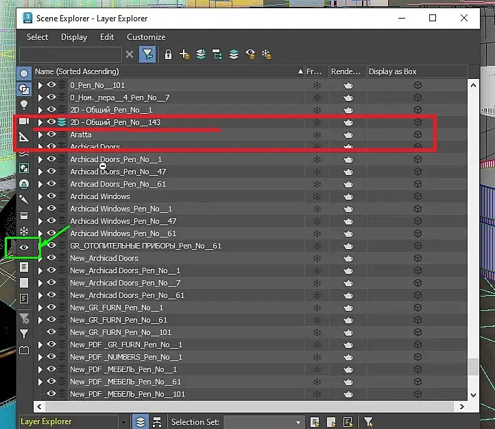Expand New_GR_FURN_Pen_No__1 layer
The width and height of the screenshot is (495, 429).
(40, 308)
